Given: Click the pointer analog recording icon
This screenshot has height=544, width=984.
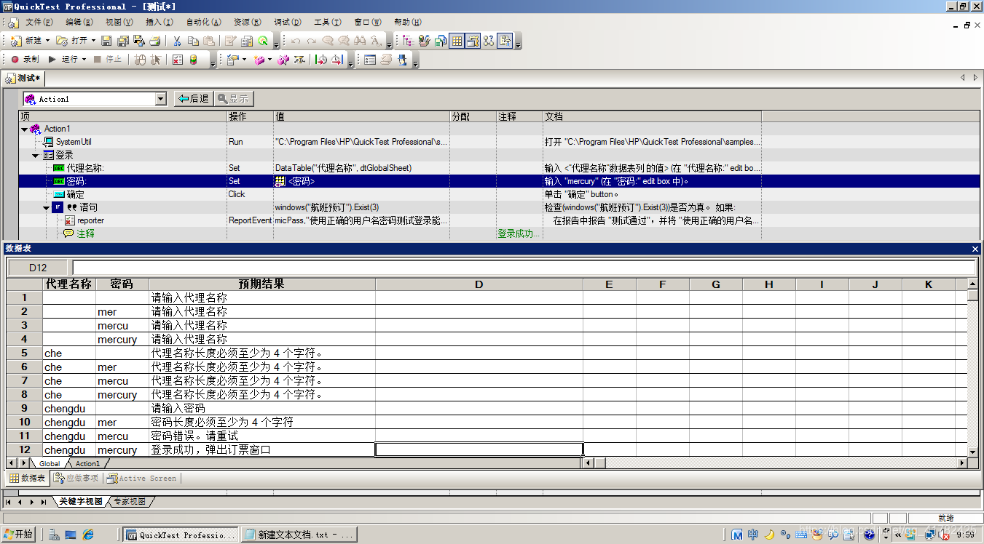Looking at the screenshot, I should coord(156,60).
